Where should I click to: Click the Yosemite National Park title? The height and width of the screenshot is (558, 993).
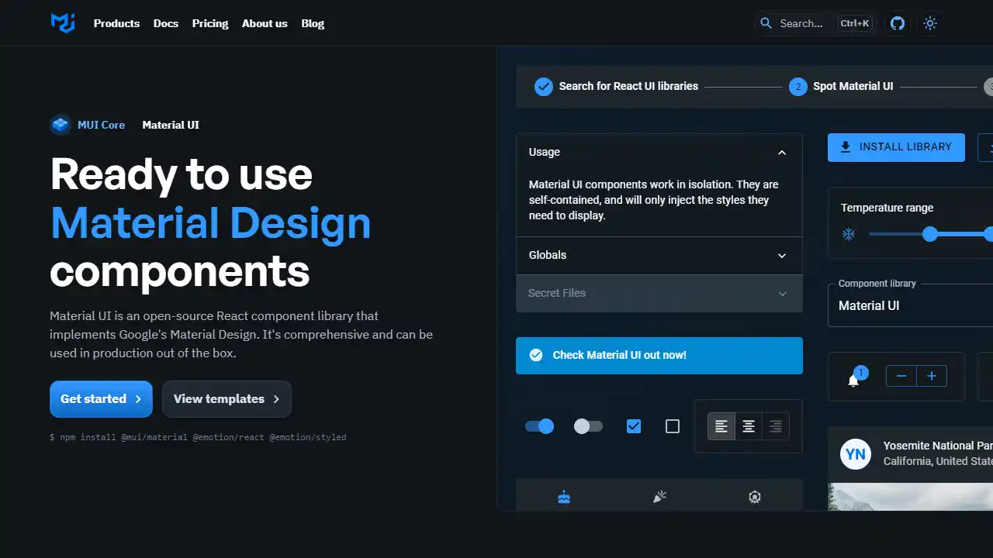[x=938, y=446]
